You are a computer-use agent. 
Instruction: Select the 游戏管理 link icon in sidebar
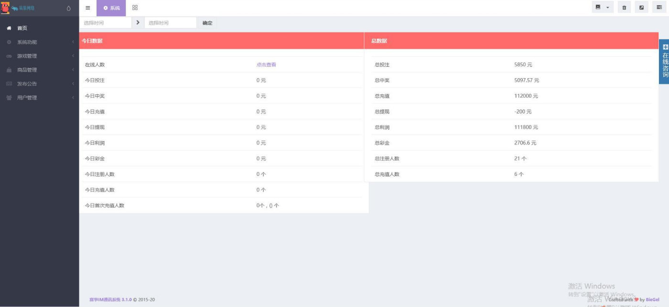(x=8, y=56)
